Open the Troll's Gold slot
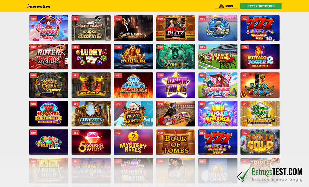This screenshot has width=309, height=187. click(260, 142)
